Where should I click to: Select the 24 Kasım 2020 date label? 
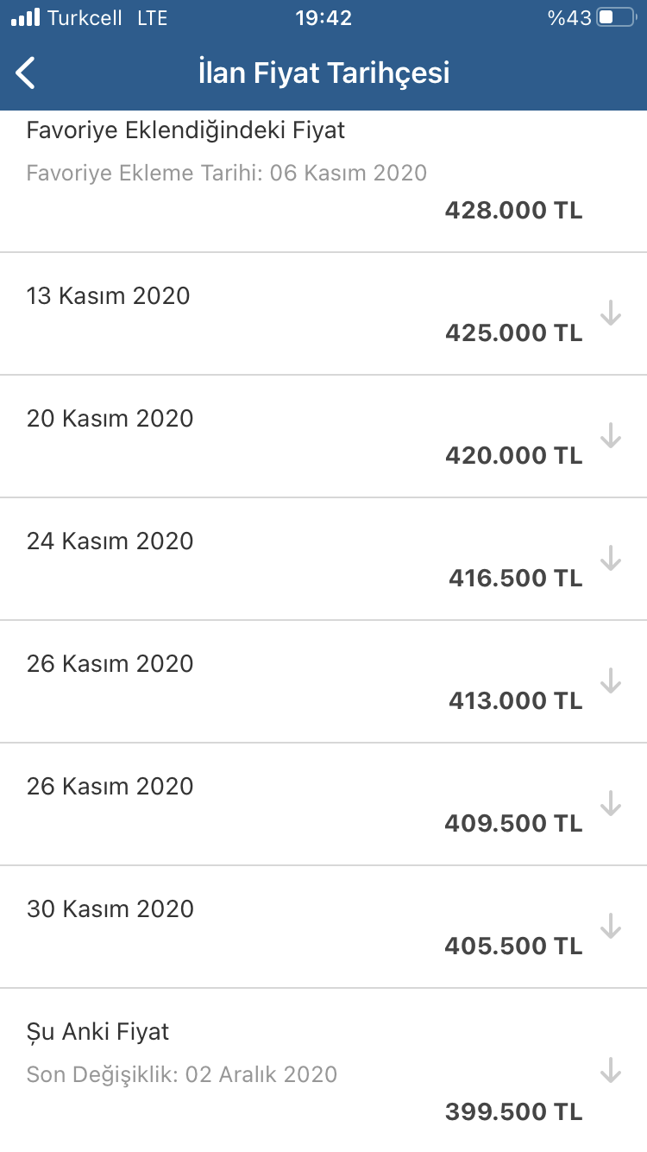pyautogui.click(x=110, y=541)
